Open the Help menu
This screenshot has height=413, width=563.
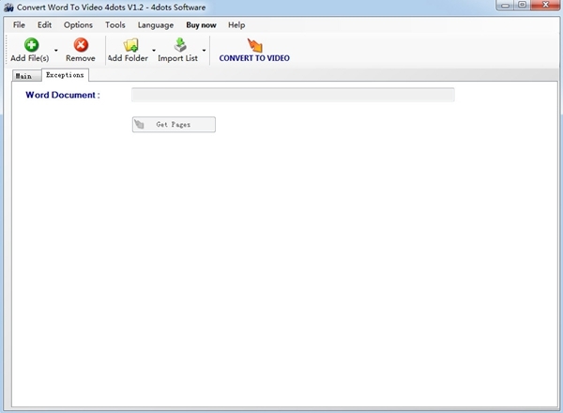tap(236, 25)
